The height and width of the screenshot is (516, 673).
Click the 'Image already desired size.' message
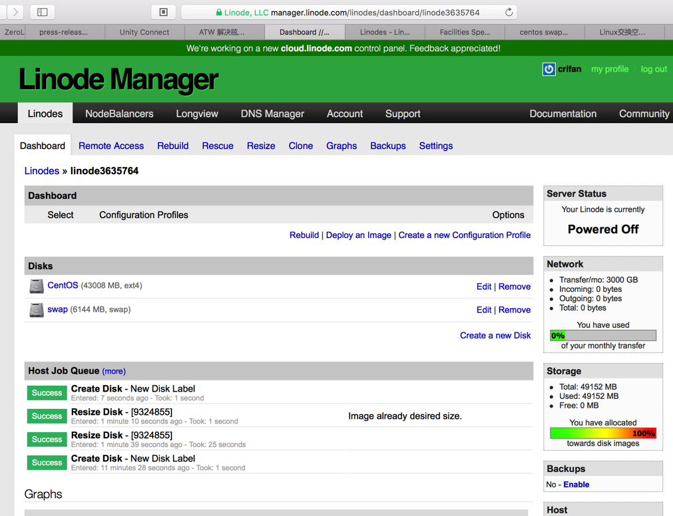405,416
